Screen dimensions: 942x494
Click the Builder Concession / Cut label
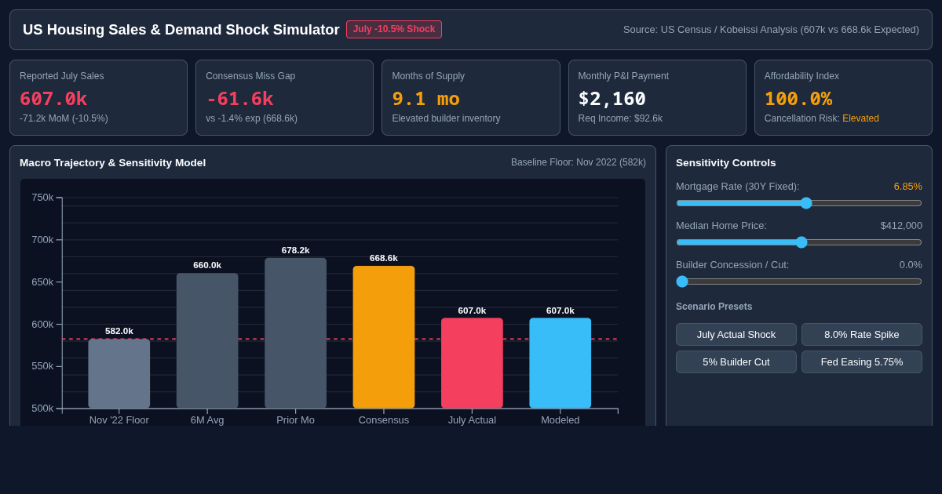click(732, 264)
